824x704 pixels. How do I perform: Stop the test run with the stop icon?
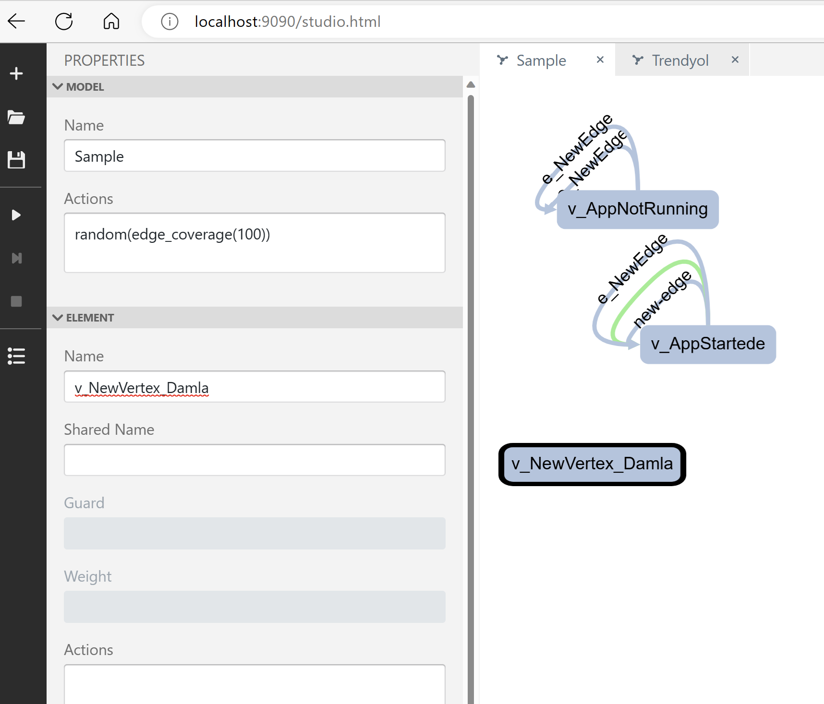coord(16,301)
